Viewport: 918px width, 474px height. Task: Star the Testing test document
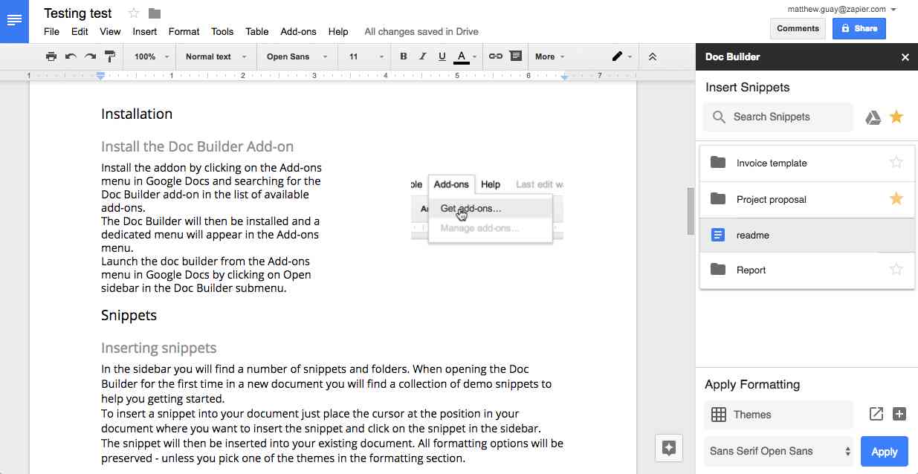134,13
